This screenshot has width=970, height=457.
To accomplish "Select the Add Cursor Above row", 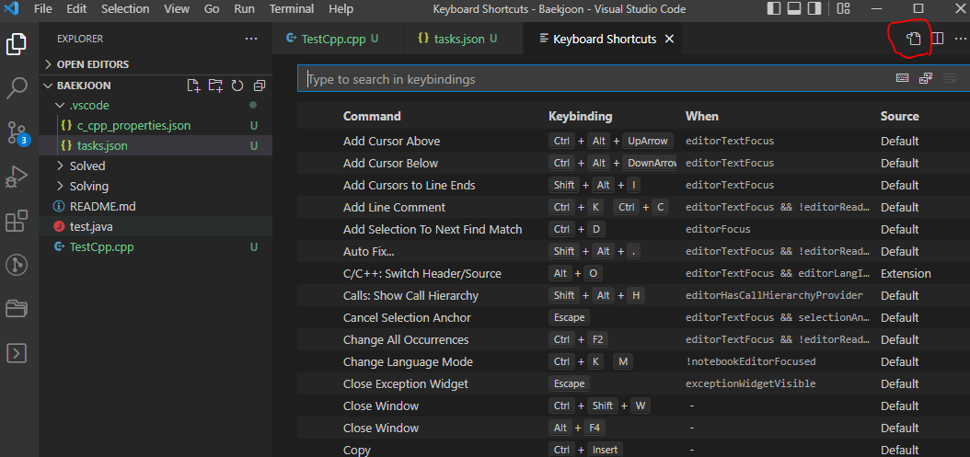I will point(633,141).
